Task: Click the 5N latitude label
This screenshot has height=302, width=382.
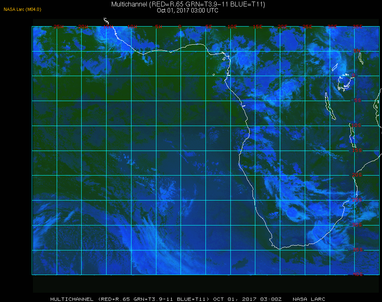Action: (357, 51)
